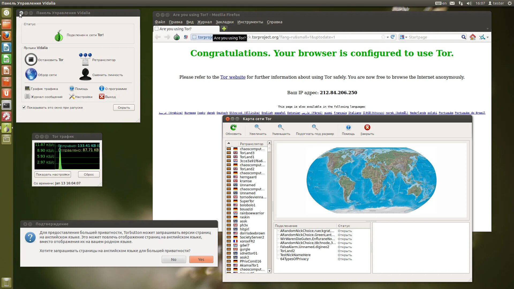
Task: Open the sound volume indicator menu
Action: pyautogui.click(x=469, y=3)
